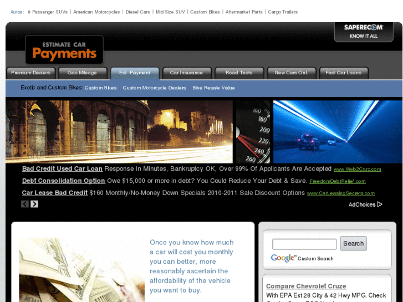Open the Aftermarket Parts link
Viewport: 403px width, 302px height.
(x=244, y=12)
